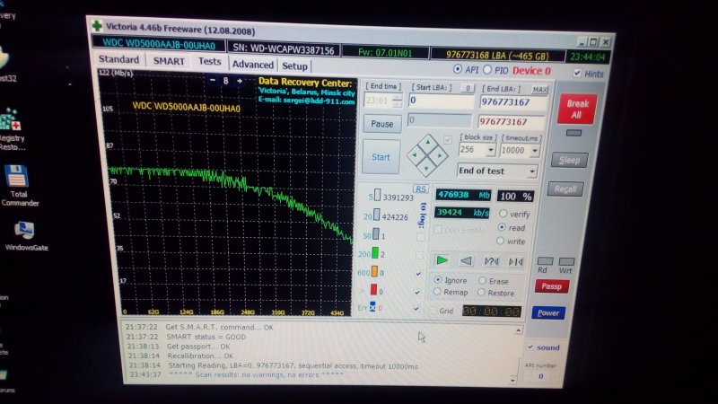Viewport: 718px width, 404px height.
Task: Open the Advanced tab
Action: (252, 65)
